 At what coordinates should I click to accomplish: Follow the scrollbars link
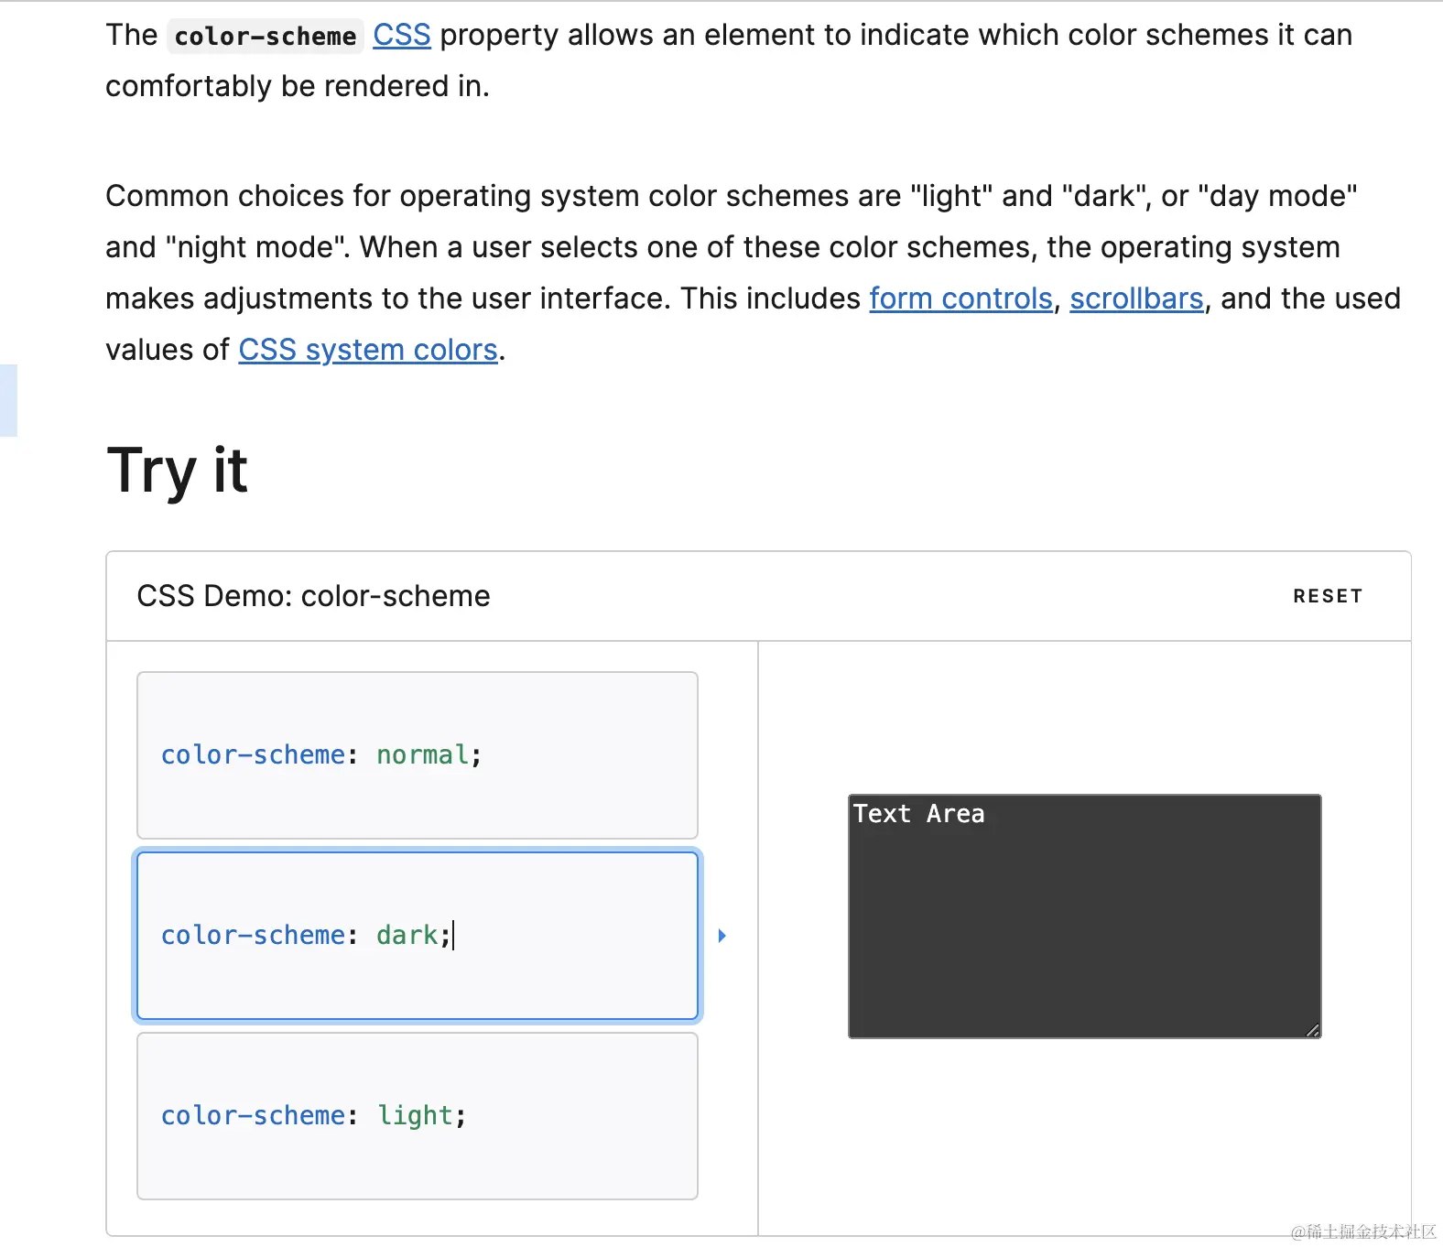(x=1136, y=298)
